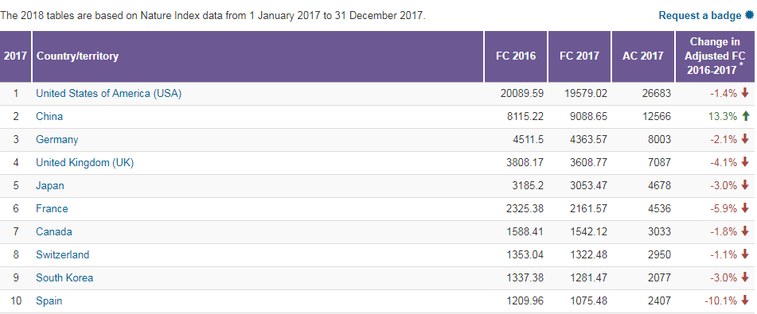Open the South Korea country link
The image size is (757, 314).
click(x=64, y=277)
